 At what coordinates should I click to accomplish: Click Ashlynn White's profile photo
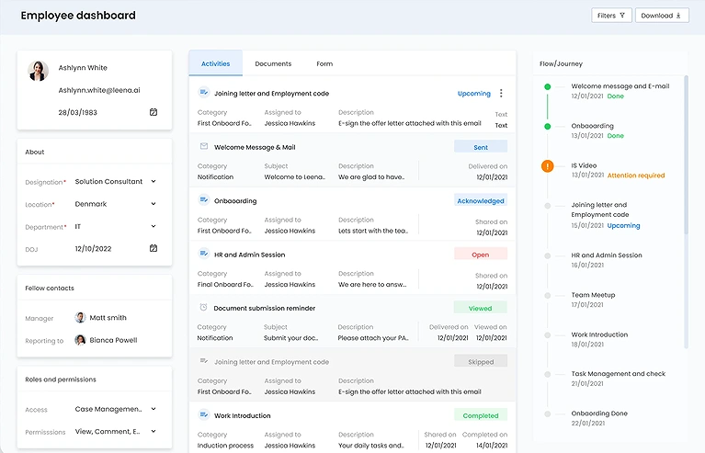pos(38,71)
